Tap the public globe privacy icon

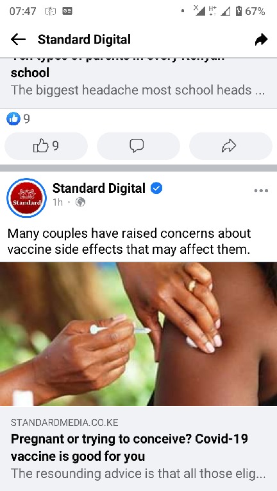[x=80, y=203]
